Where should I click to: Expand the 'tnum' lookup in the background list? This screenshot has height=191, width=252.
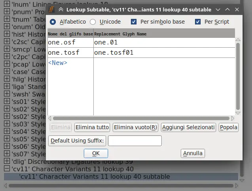[7, 19]
